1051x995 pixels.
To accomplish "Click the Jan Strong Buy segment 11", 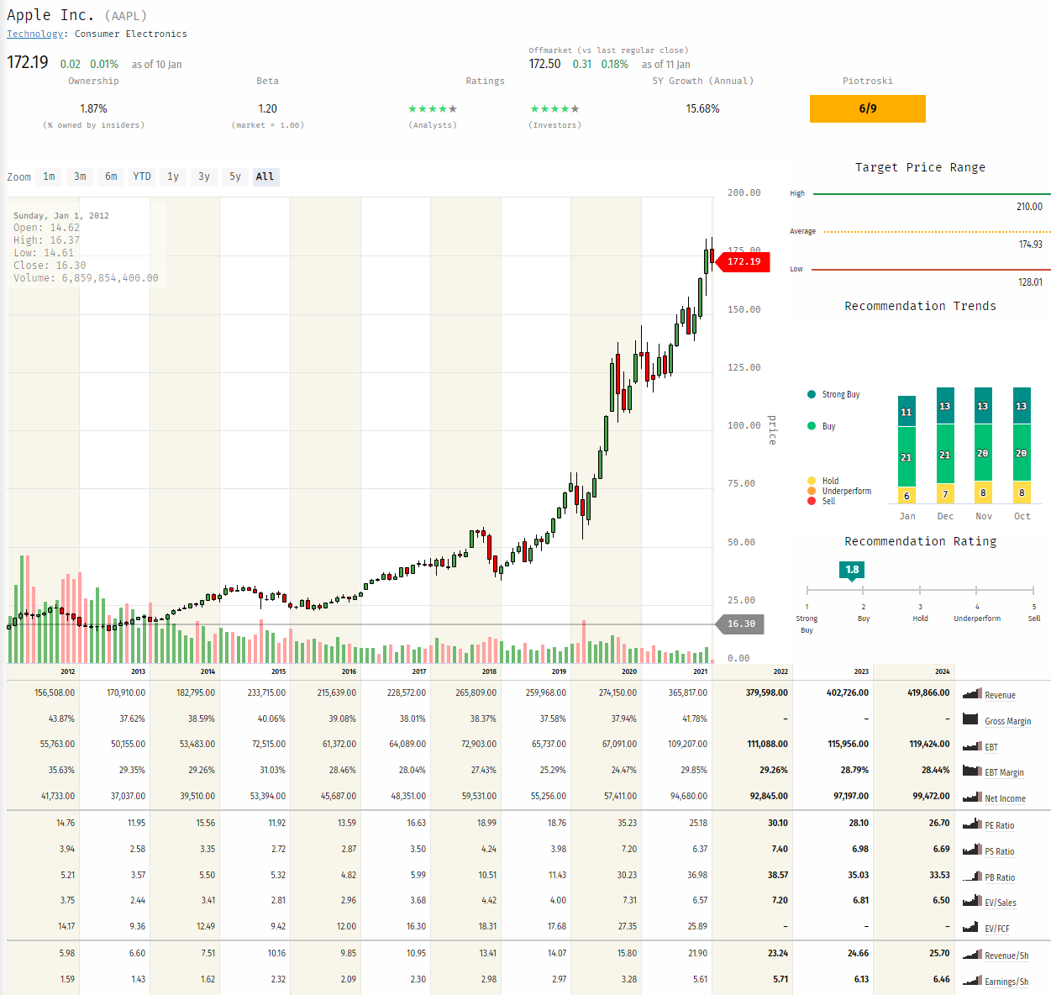I will (906, 412).
